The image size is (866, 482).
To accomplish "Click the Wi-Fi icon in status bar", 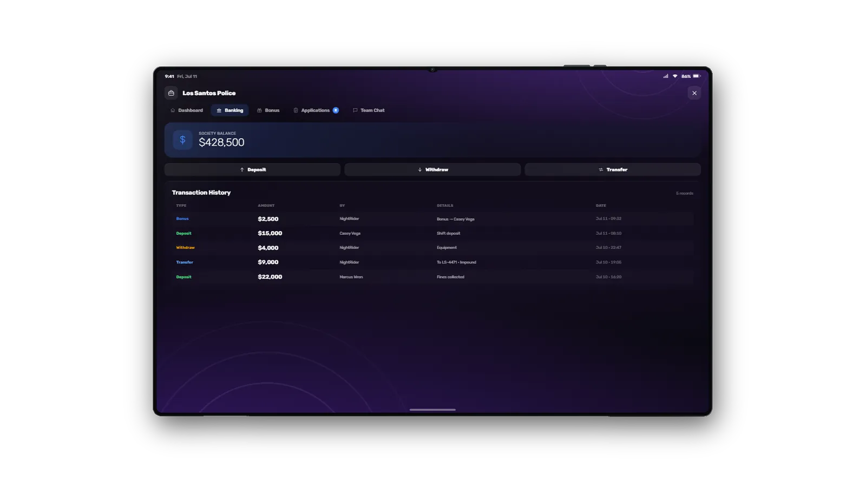I will [675, 76].
